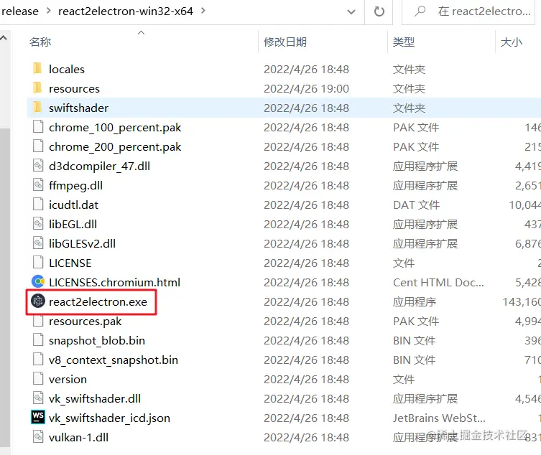Select vk_swiftshader.dll file icon
Screen dimensions: 541x455
tap(38, 398)
